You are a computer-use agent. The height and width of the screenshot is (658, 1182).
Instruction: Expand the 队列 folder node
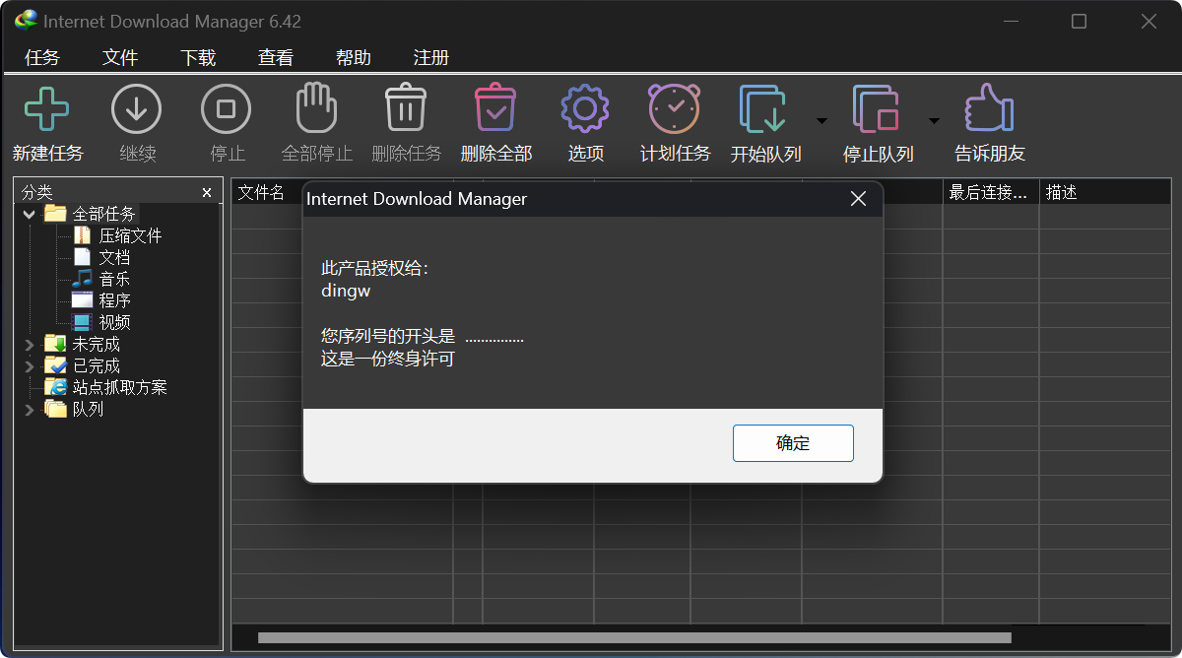(29, 409)
